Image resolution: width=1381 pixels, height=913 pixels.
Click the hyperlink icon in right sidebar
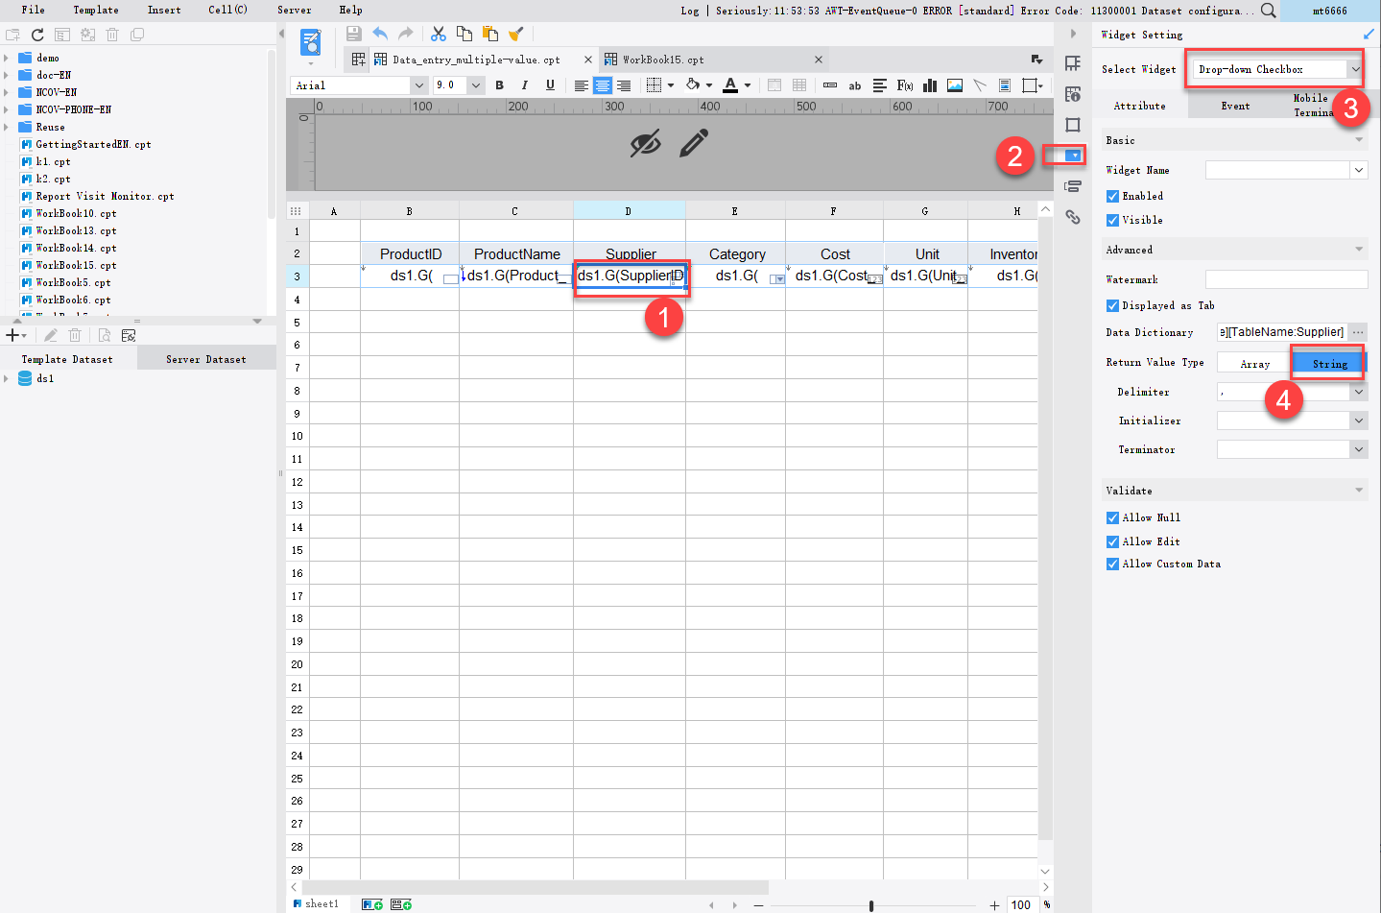[x=1073, y=218]
